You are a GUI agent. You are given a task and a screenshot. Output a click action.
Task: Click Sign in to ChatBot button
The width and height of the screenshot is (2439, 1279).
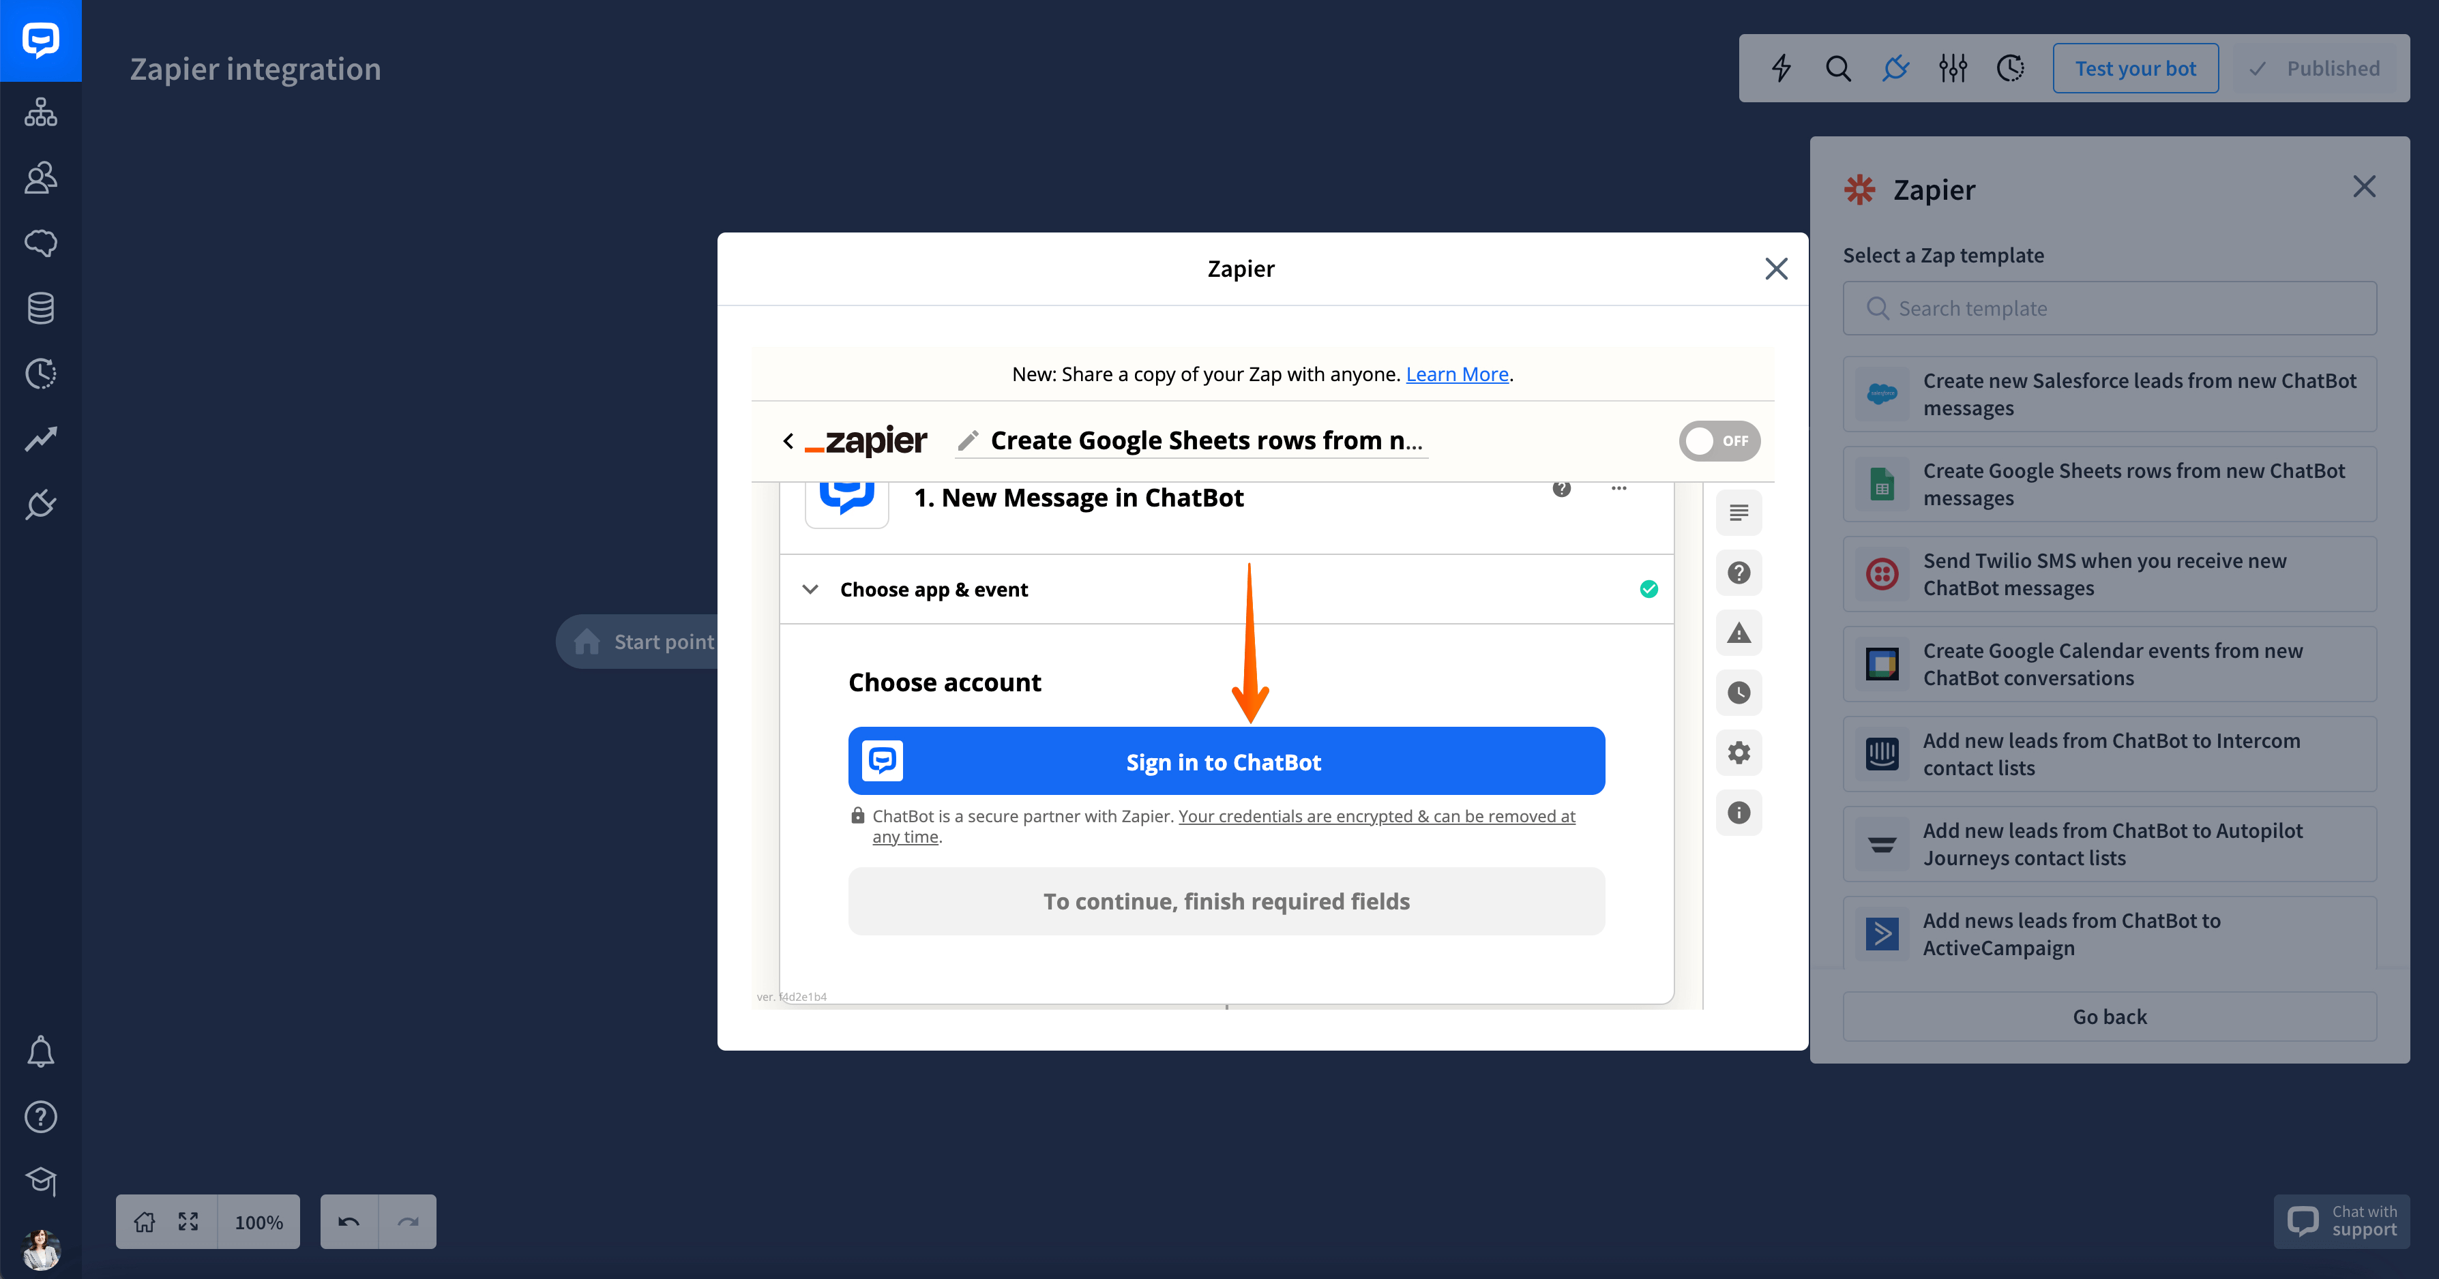[x=1226, y=761]
